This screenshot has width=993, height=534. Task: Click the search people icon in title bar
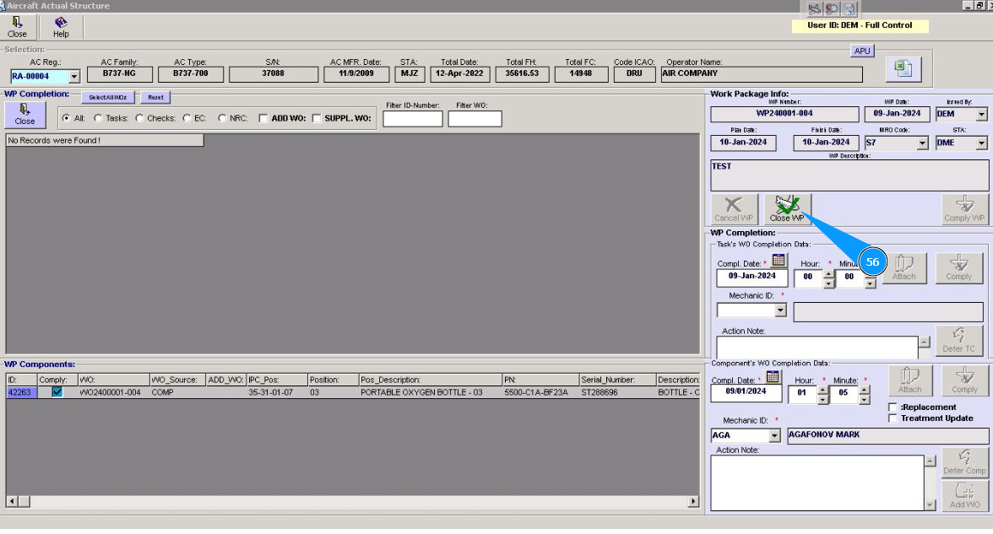point(832,8)
